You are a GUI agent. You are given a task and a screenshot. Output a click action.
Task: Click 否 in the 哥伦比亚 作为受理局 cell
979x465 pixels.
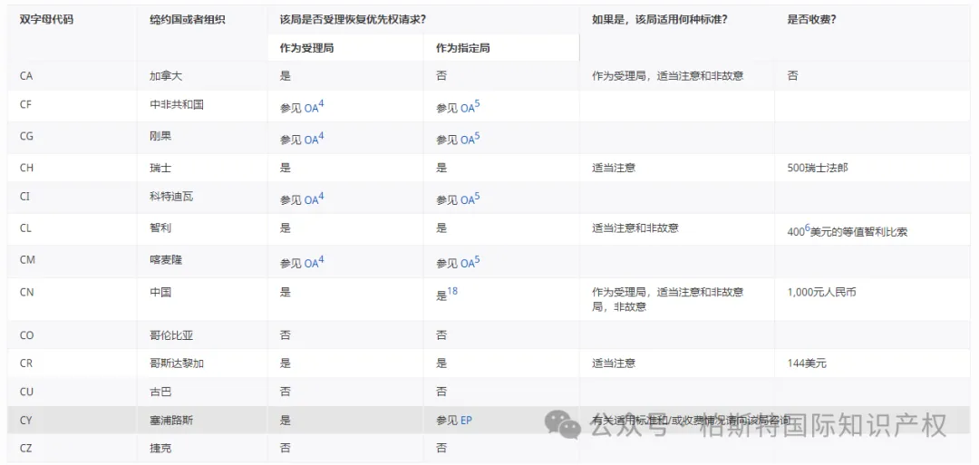pos(286,335)
